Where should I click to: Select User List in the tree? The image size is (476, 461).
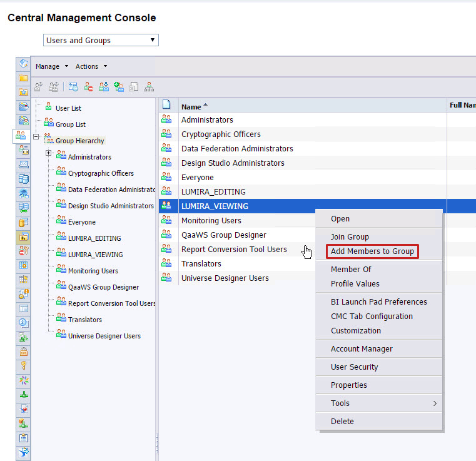[x=68, y=108]
